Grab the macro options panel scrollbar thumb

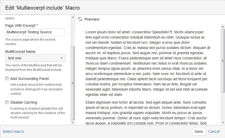[x=73, y=83]
